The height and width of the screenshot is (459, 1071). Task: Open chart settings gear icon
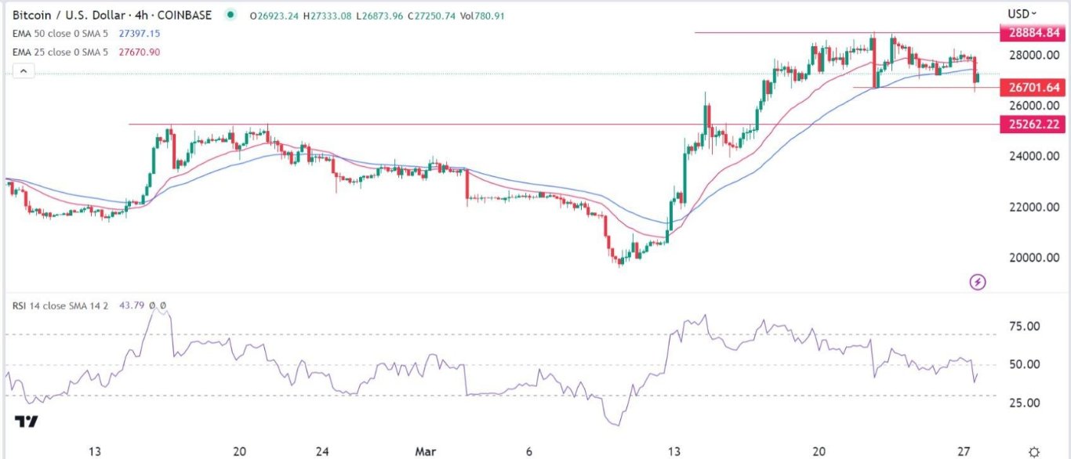[1034, 452]
